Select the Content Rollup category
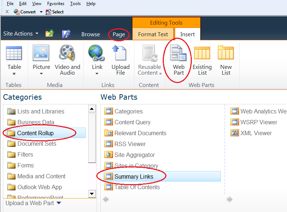Viewport: 287px width, 212px height. coord(36,133)
